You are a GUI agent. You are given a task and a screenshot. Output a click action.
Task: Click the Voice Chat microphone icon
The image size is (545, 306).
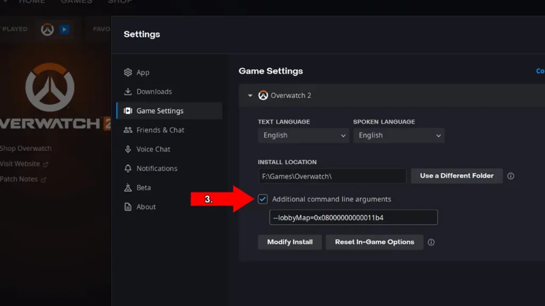click(128, 149)
